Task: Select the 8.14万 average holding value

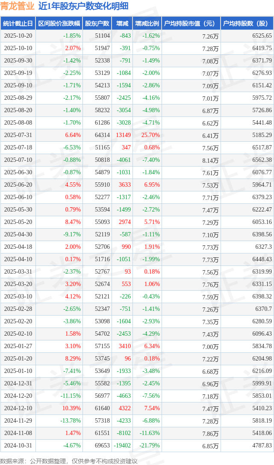Action: (x=210, y=161)
